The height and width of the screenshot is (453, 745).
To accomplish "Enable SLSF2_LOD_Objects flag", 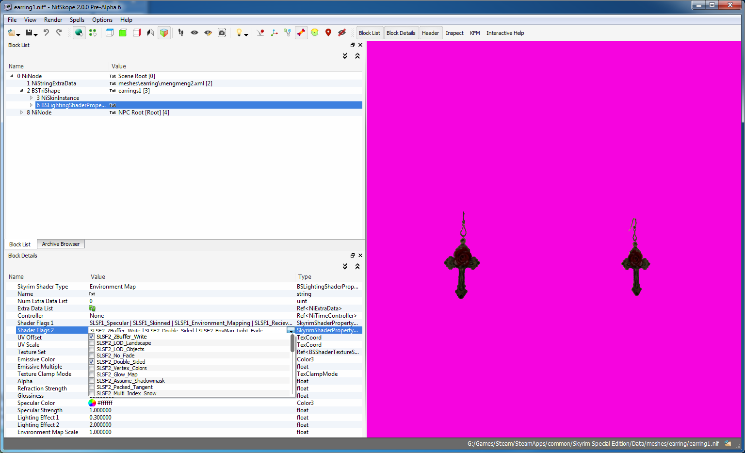I will coord(92,349).
